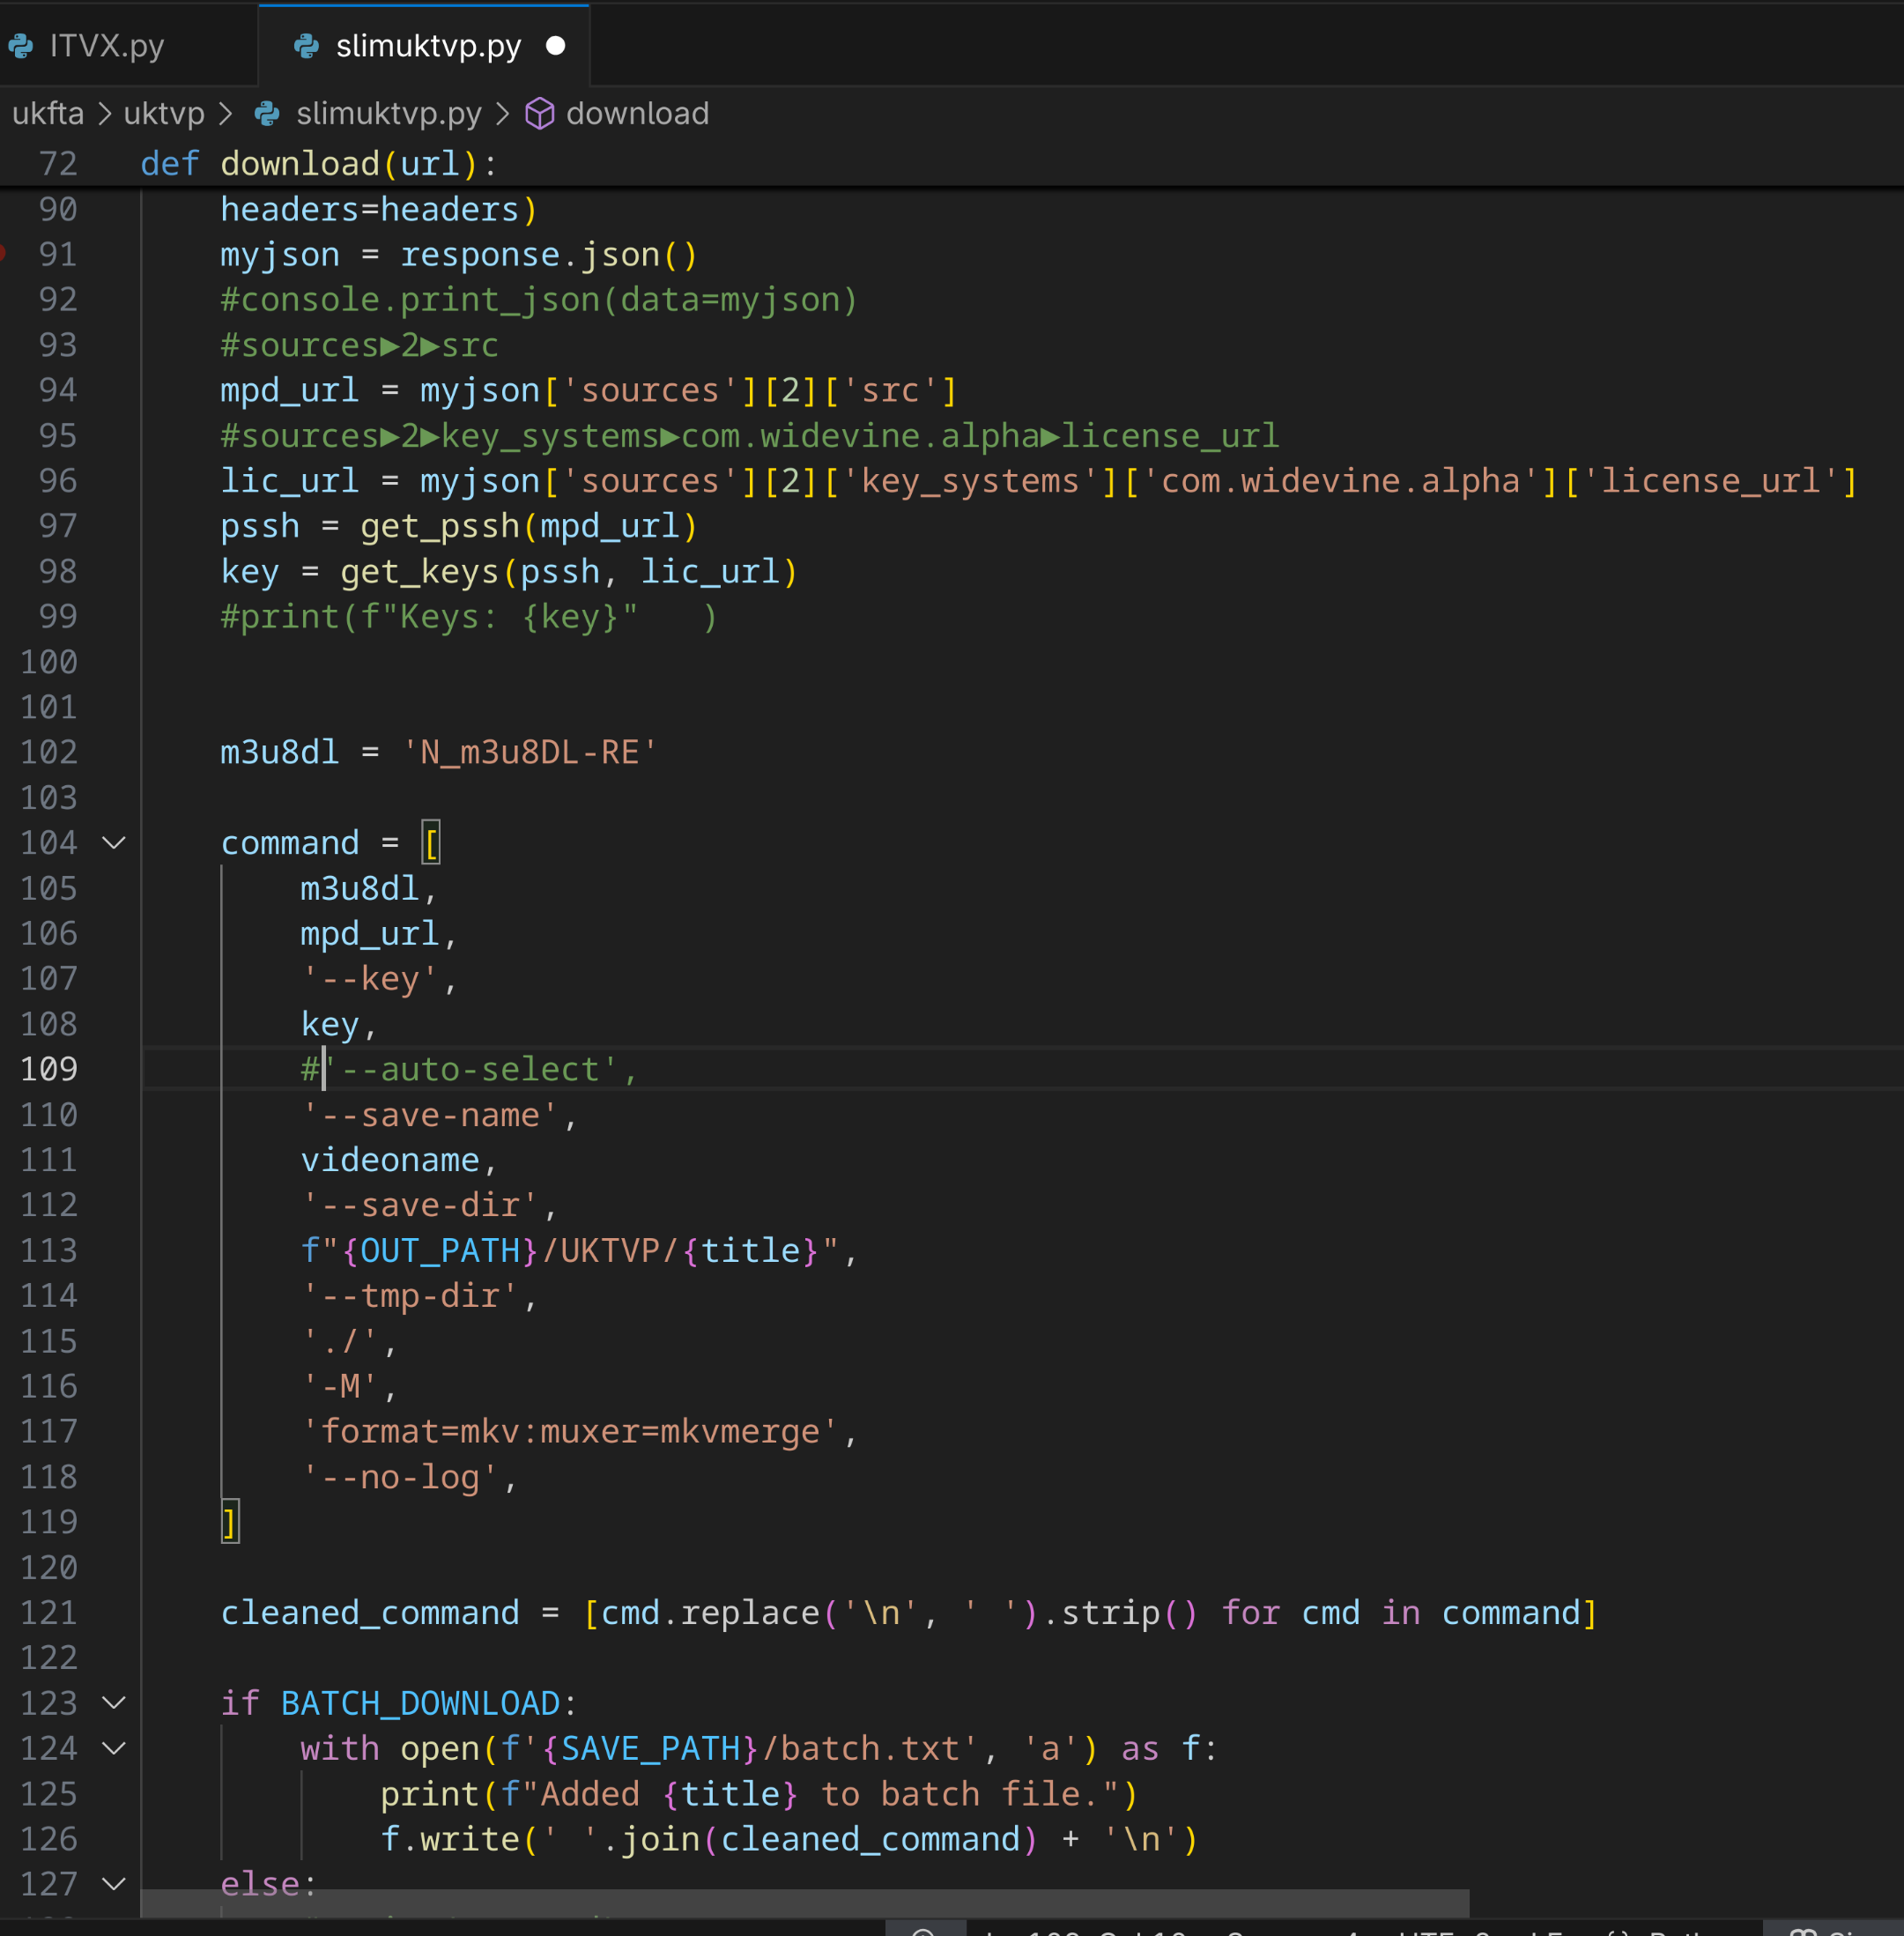Image resolution: width=1904 pixels, height=1936 pixels.
Task: Toggle the breakpoint on line 91
Action: [3, 254]
